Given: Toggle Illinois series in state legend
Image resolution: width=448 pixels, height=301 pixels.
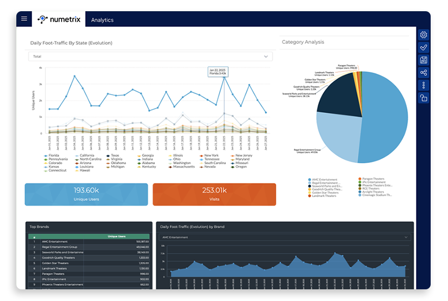Looking at the screenshot, I should [x=175, y=156].
